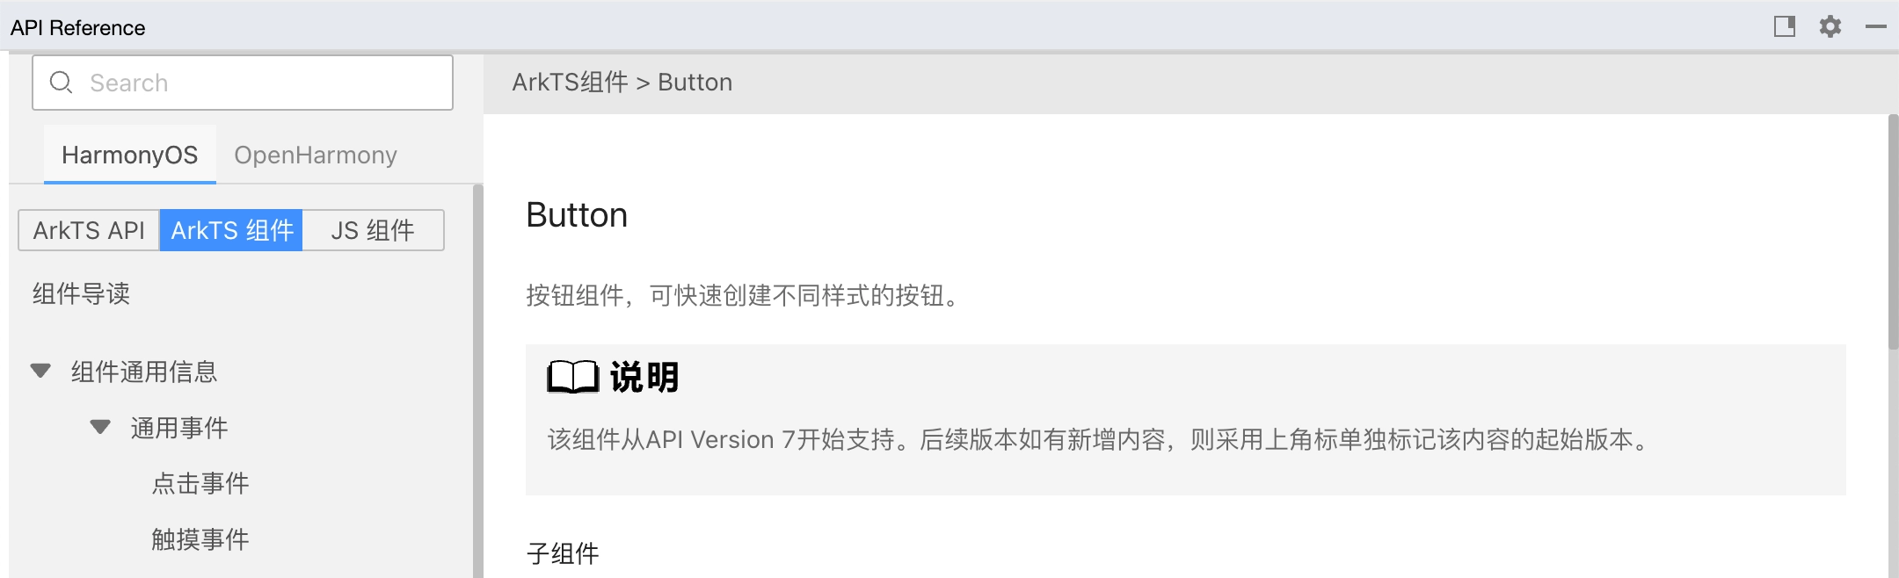Hide the API Reference panel
Image resolution: width=1899 pixels, height=578 pixels.
(1876, 26)
